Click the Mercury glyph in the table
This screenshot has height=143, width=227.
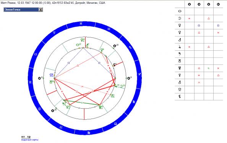click(180, 26)
